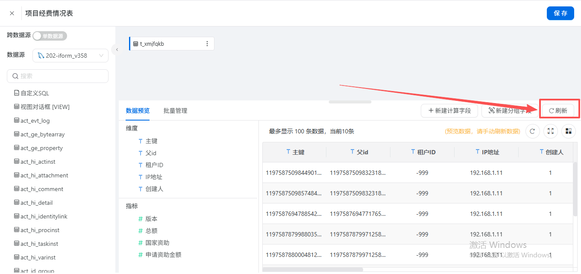Collapse the left data source panel

(x=117, y=50)
